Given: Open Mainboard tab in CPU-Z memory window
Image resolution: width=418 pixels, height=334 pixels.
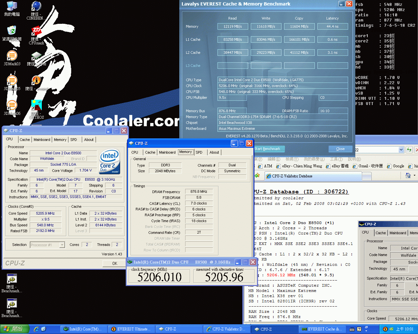Looking at the screenshot, I should (167, 152).
